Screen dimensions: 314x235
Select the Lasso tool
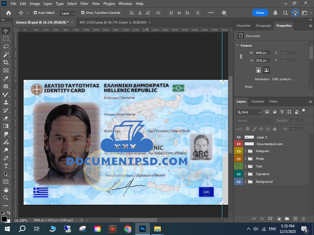[6, 47]
